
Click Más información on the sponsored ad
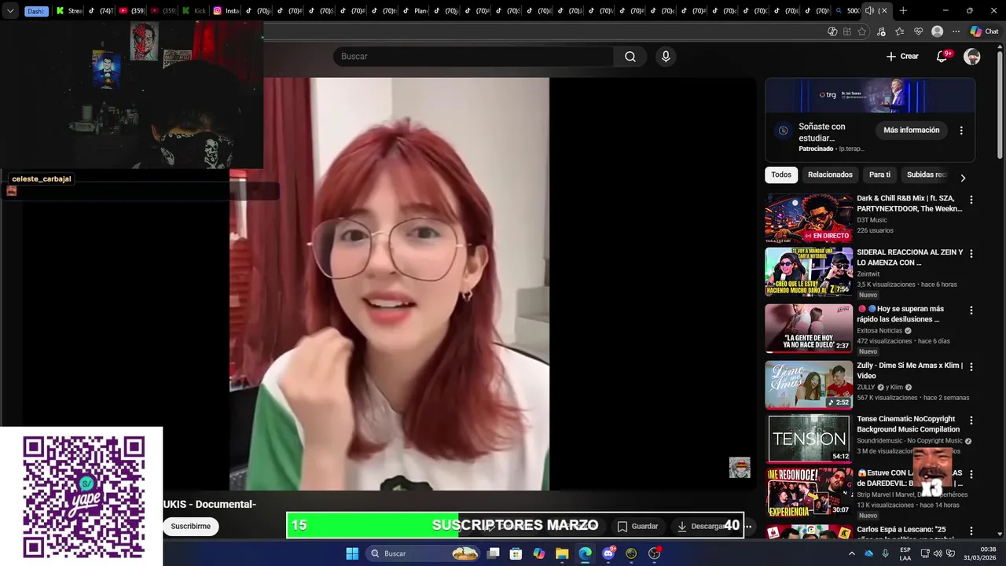point(911,130)
